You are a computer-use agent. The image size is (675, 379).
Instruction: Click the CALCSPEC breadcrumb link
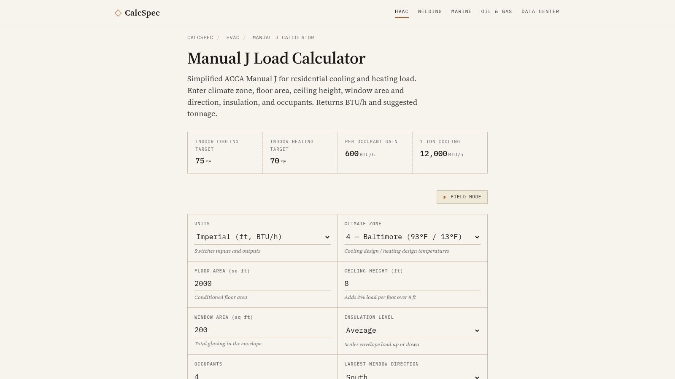[200, 38]
